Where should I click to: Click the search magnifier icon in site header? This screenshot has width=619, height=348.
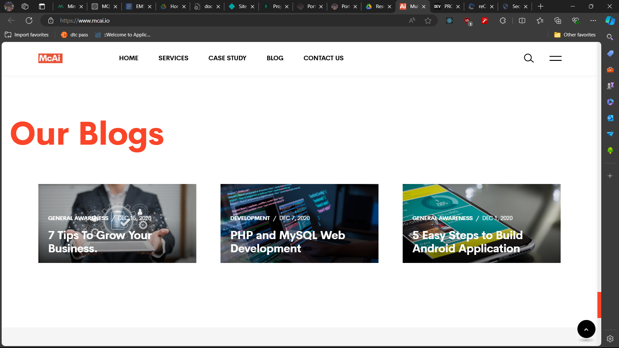(x=529, y=58)
